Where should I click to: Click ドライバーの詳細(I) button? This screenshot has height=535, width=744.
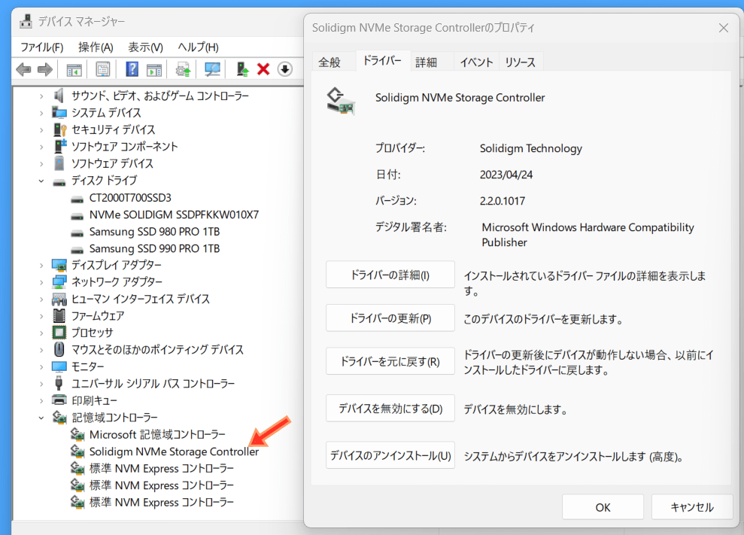tap(390, 275)
